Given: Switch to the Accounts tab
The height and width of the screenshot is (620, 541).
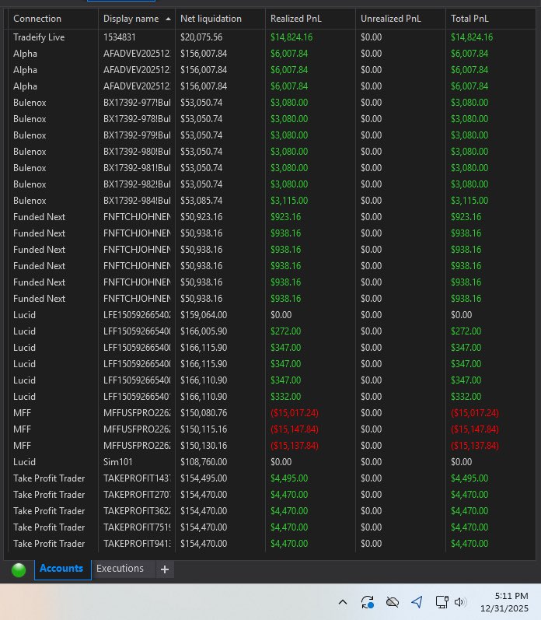Looking at the screenshot, I should tap(61, 568).
